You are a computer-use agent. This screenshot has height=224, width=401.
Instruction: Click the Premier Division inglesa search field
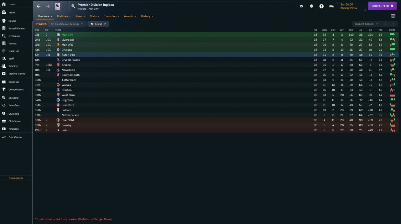[x=181, y=6]
